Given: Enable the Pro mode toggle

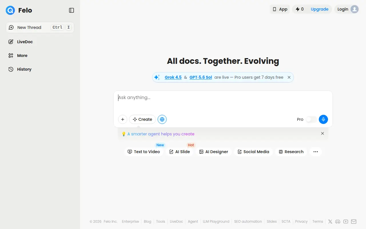Looking at the screenshot, I should coord(311,119).
